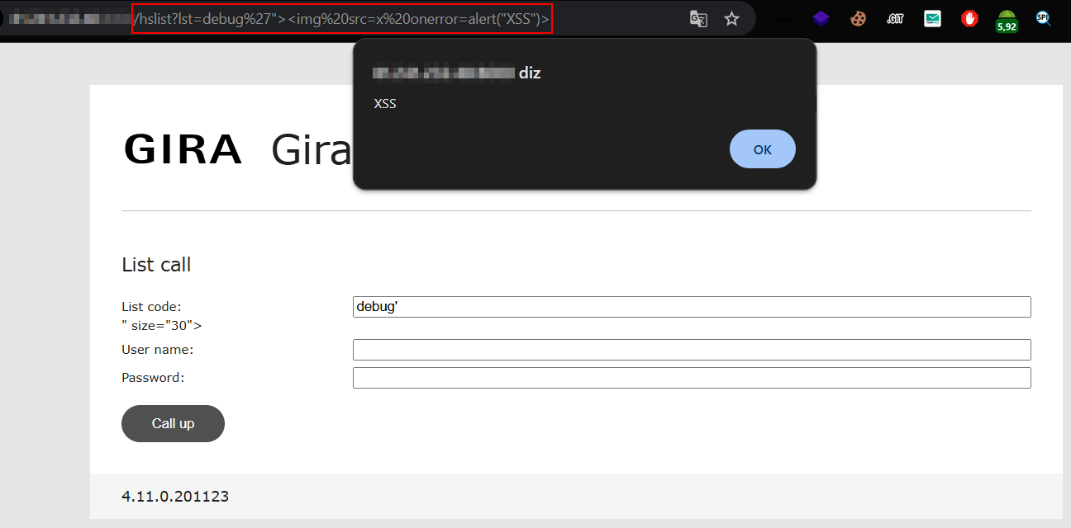Open the cookie editor extension

(x=858, y=18)
